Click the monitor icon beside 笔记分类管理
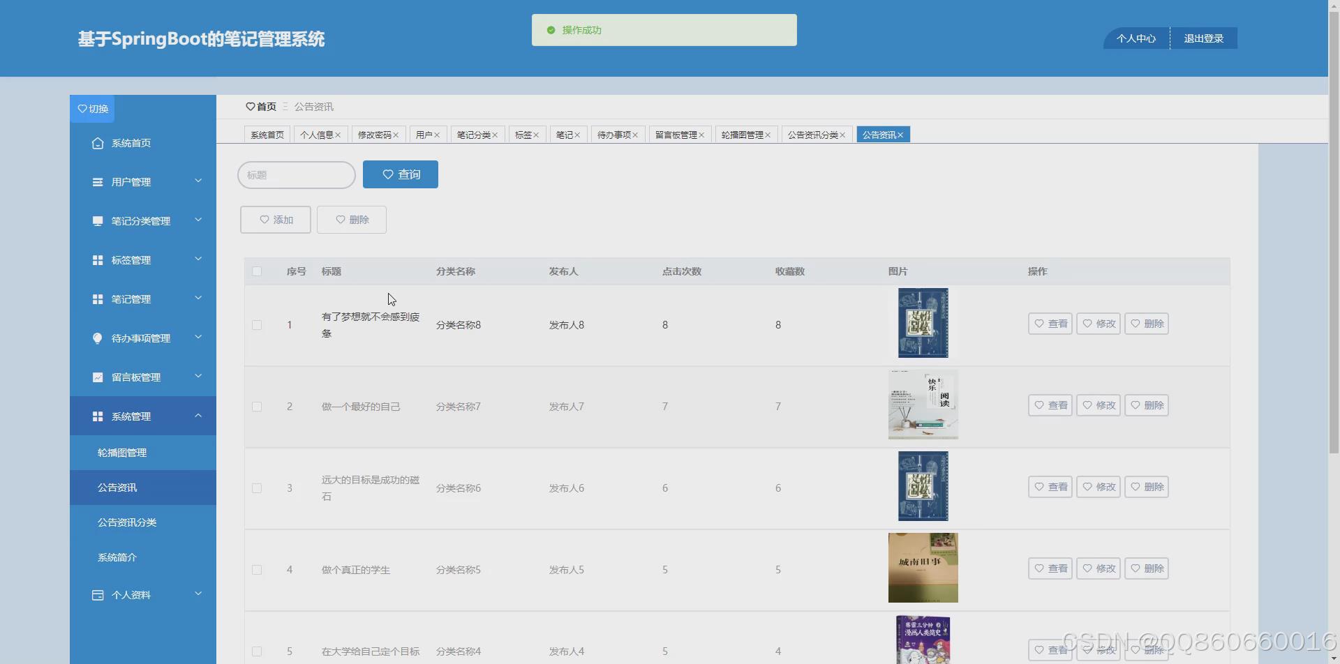Image resolution: width=1340 pixels, height=664 pixels. (x=98, y=221)
